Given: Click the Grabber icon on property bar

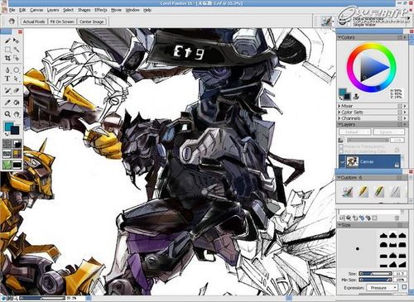Looking at the screenshot, I should pos(12,22).
